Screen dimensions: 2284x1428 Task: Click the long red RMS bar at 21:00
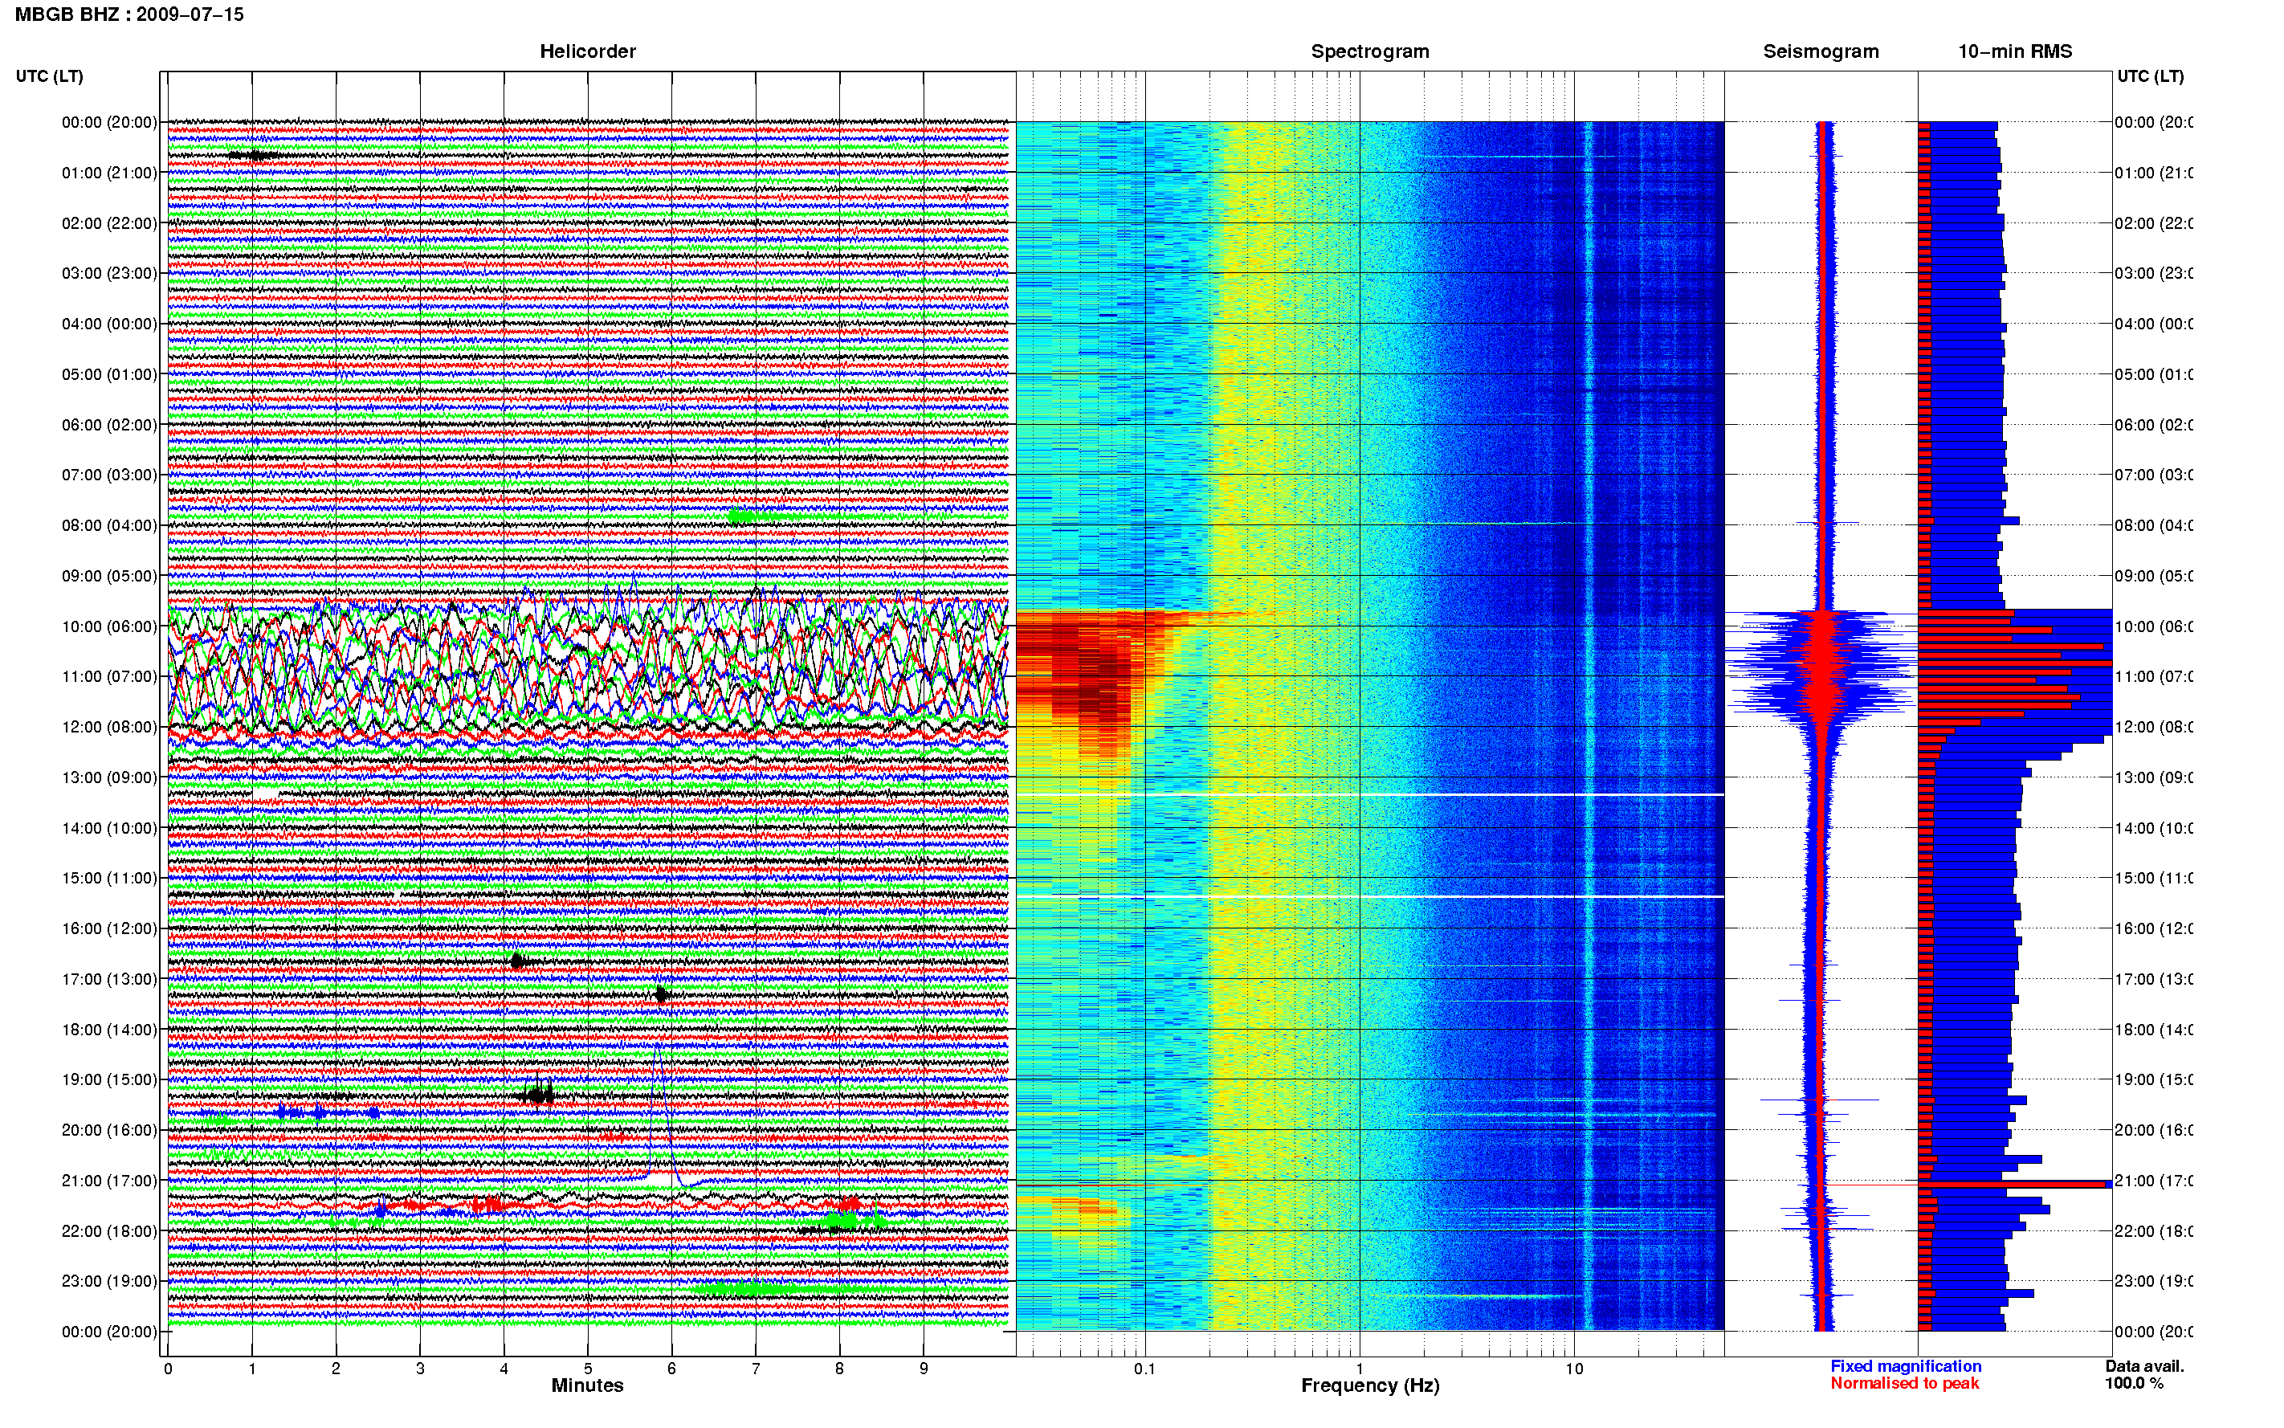pyautogui.click(x=2012, y=1185)
